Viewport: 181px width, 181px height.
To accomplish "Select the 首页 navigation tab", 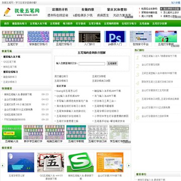I will tap(7, 24).
